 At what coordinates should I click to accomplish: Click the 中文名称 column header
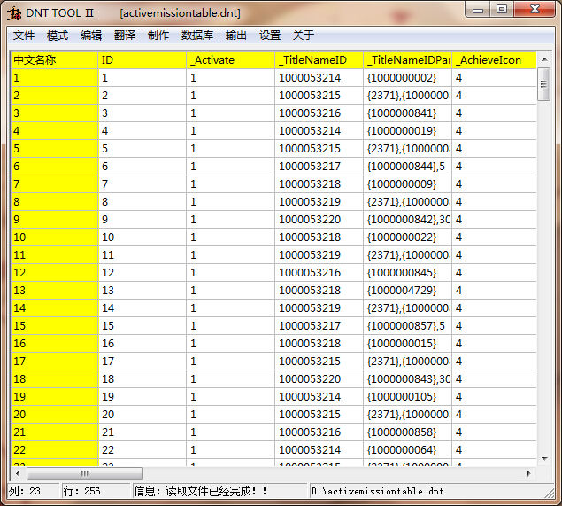pyautogui.click(x=53, y=60)
